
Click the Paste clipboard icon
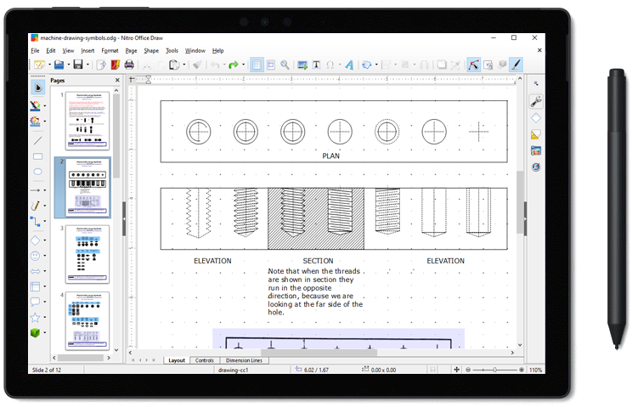click(174, 65)
